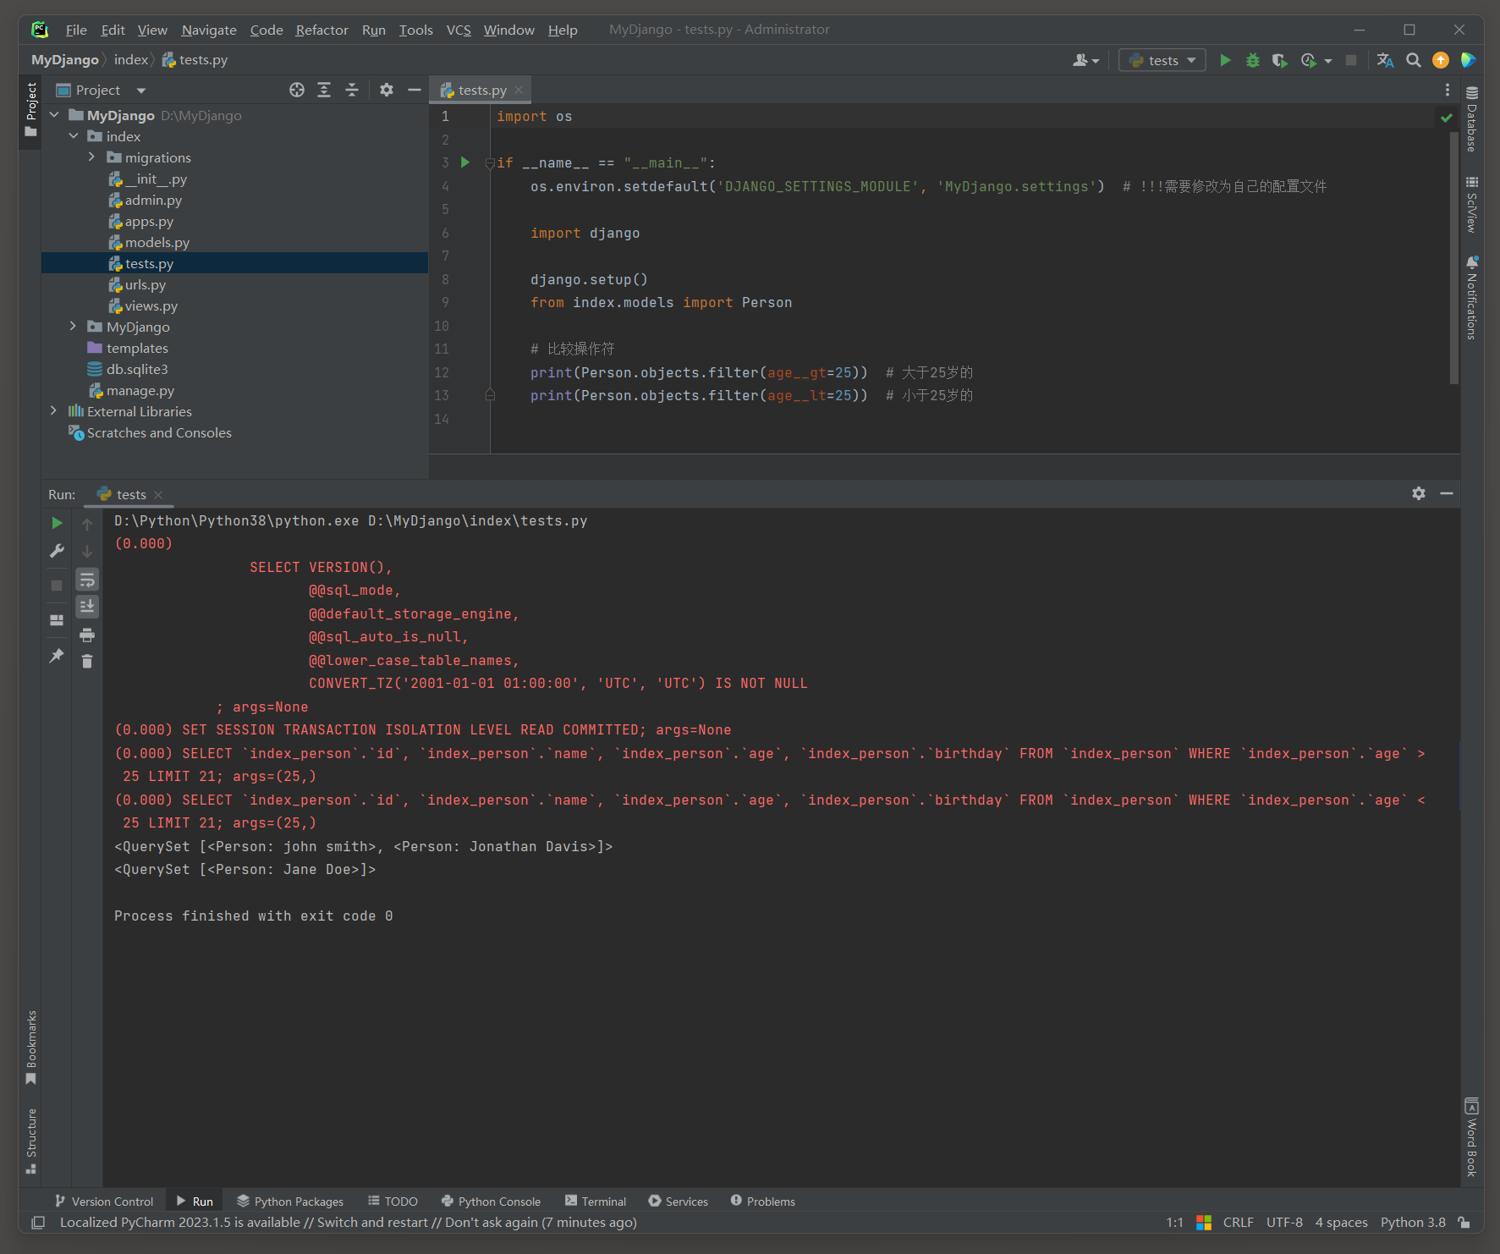Open the Database side panel
The image size is (1500, 1254).
[1472, 119]
